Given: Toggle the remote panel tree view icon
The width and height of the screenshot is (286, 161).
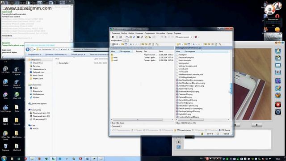Looking at the screenshot, I should tap(220, 44).
